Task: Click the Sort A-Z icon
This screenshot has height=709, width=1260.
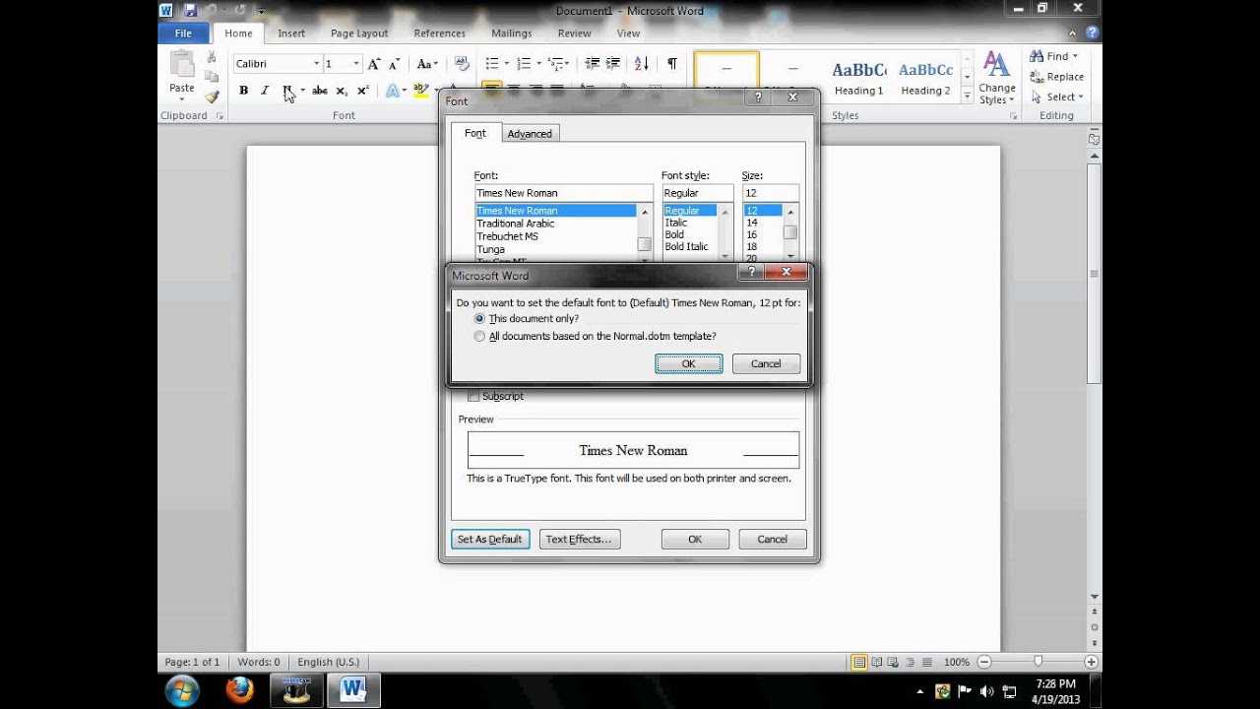Action: click(642, 63)
